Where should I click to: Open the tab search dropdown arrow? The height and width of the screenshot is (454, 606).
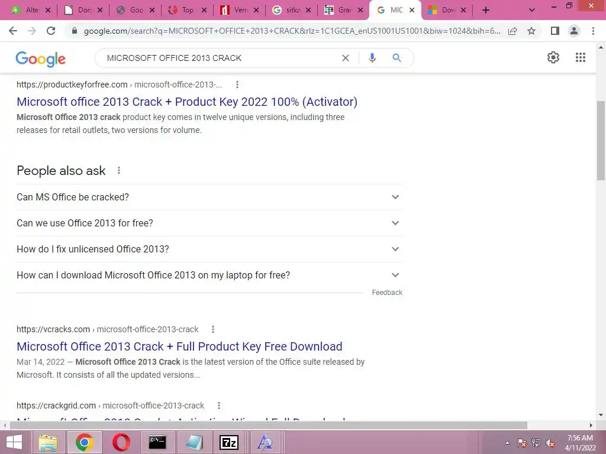click(532, 11)
